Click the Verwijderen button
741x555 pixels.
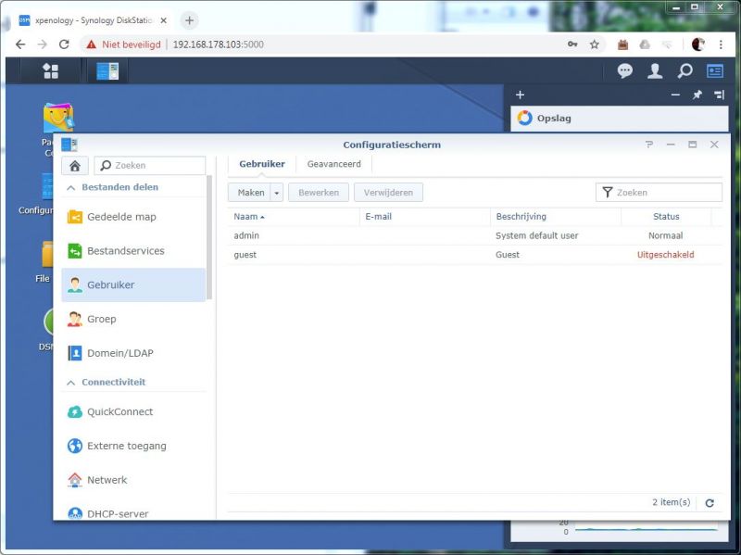[388, 193]
